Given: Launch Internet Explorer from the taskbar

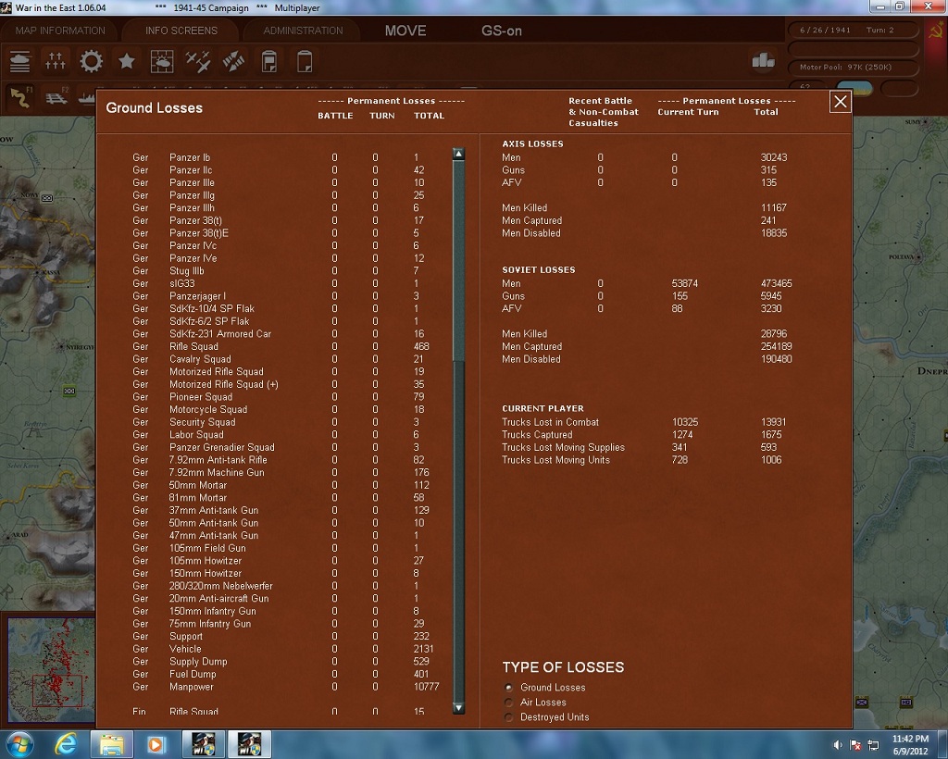Looking at the screenshot, I should (65, 744).
